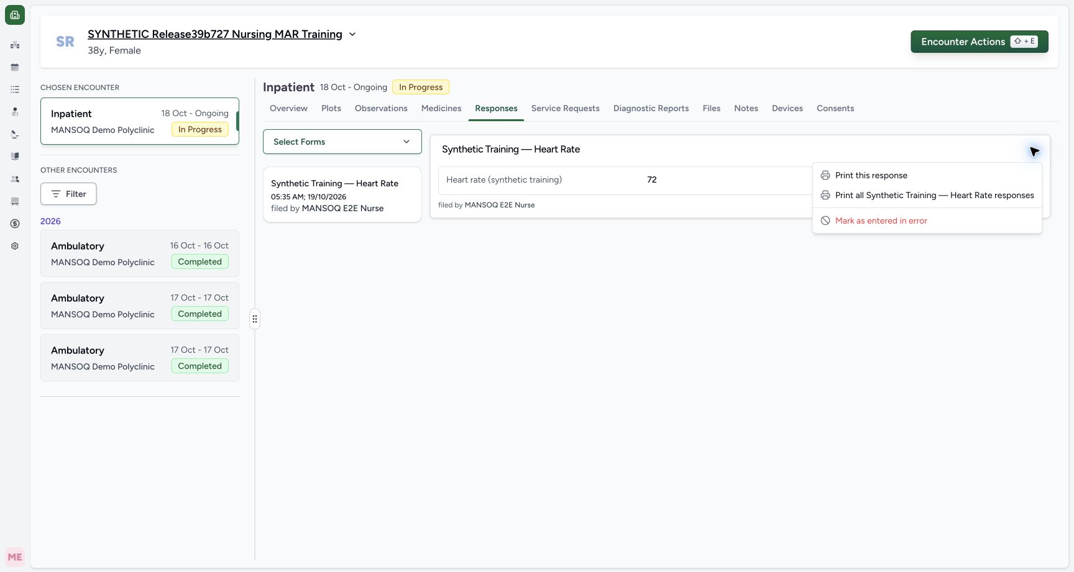The image size is (1074, 572).
Task: Open the Notes tab
Action: point(746,108)
